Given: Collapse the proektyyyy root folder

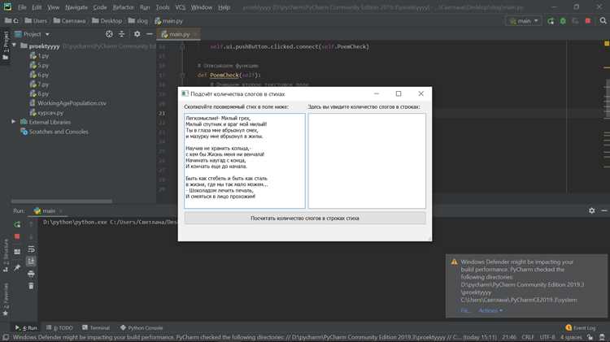Looking at the screenshot, I should [x=14, y=45].
